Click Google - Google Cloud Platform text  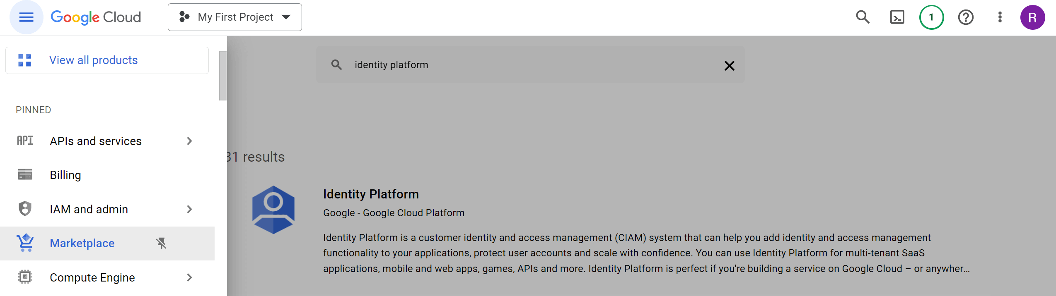[x=394, y=213]
